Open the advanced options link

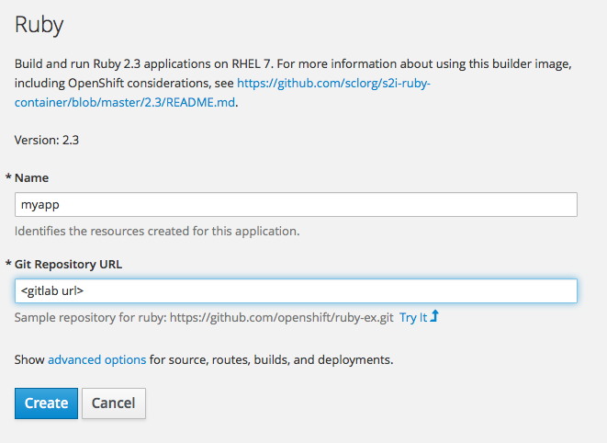click(x=96, y=359)
